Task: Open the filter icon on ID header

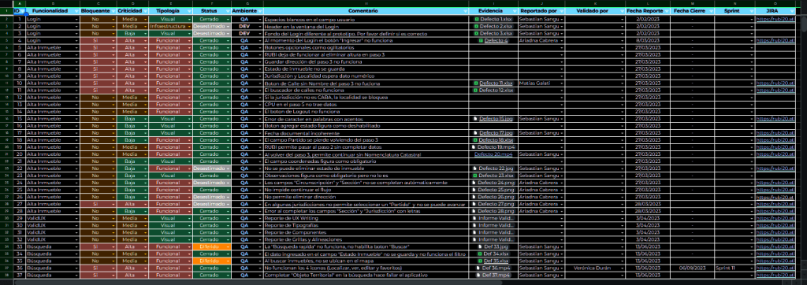Action: click(22, 11)
